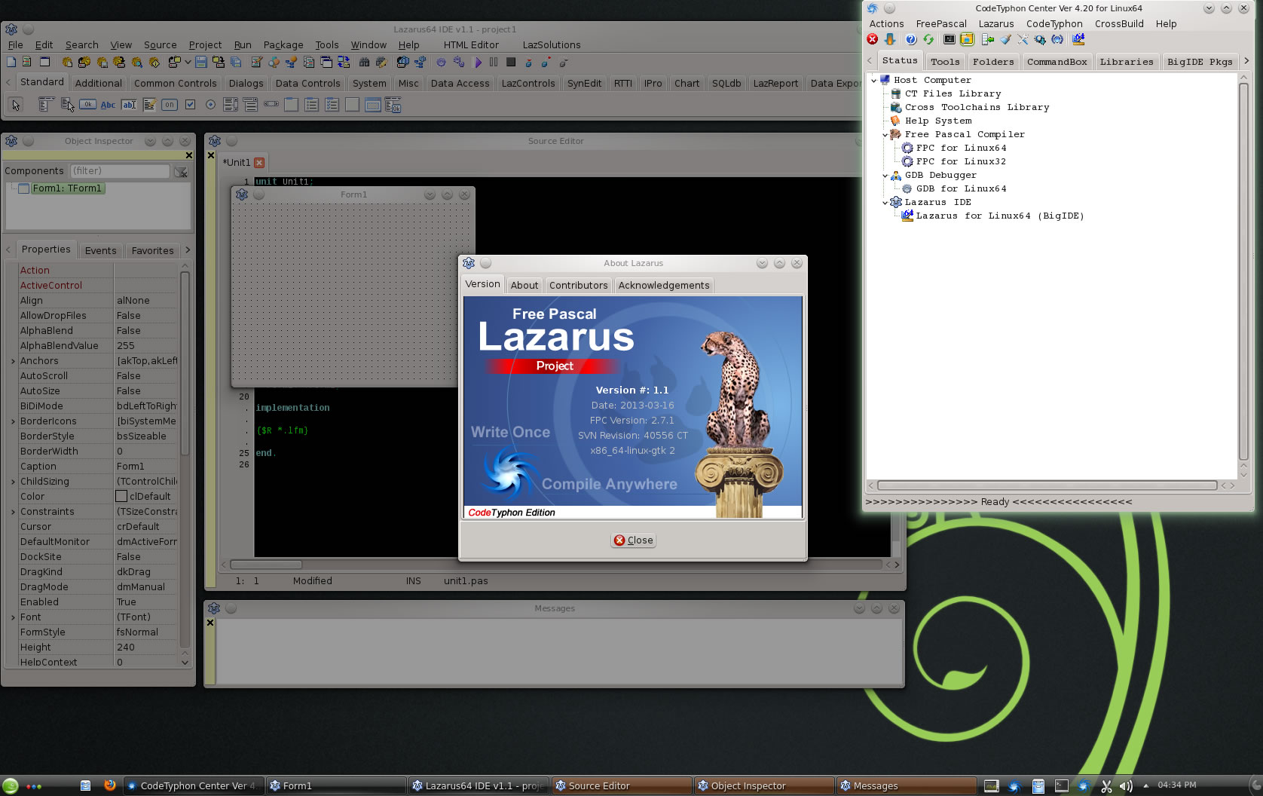Image resolution: width=1263 pixels, height=796 pixels.
Task: Open the Additional component palette tab
Action: coord(98,84)
